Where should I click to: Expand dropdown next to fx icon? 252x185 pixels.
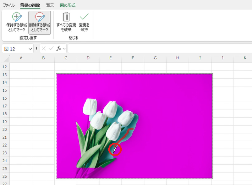click(64, 48)
